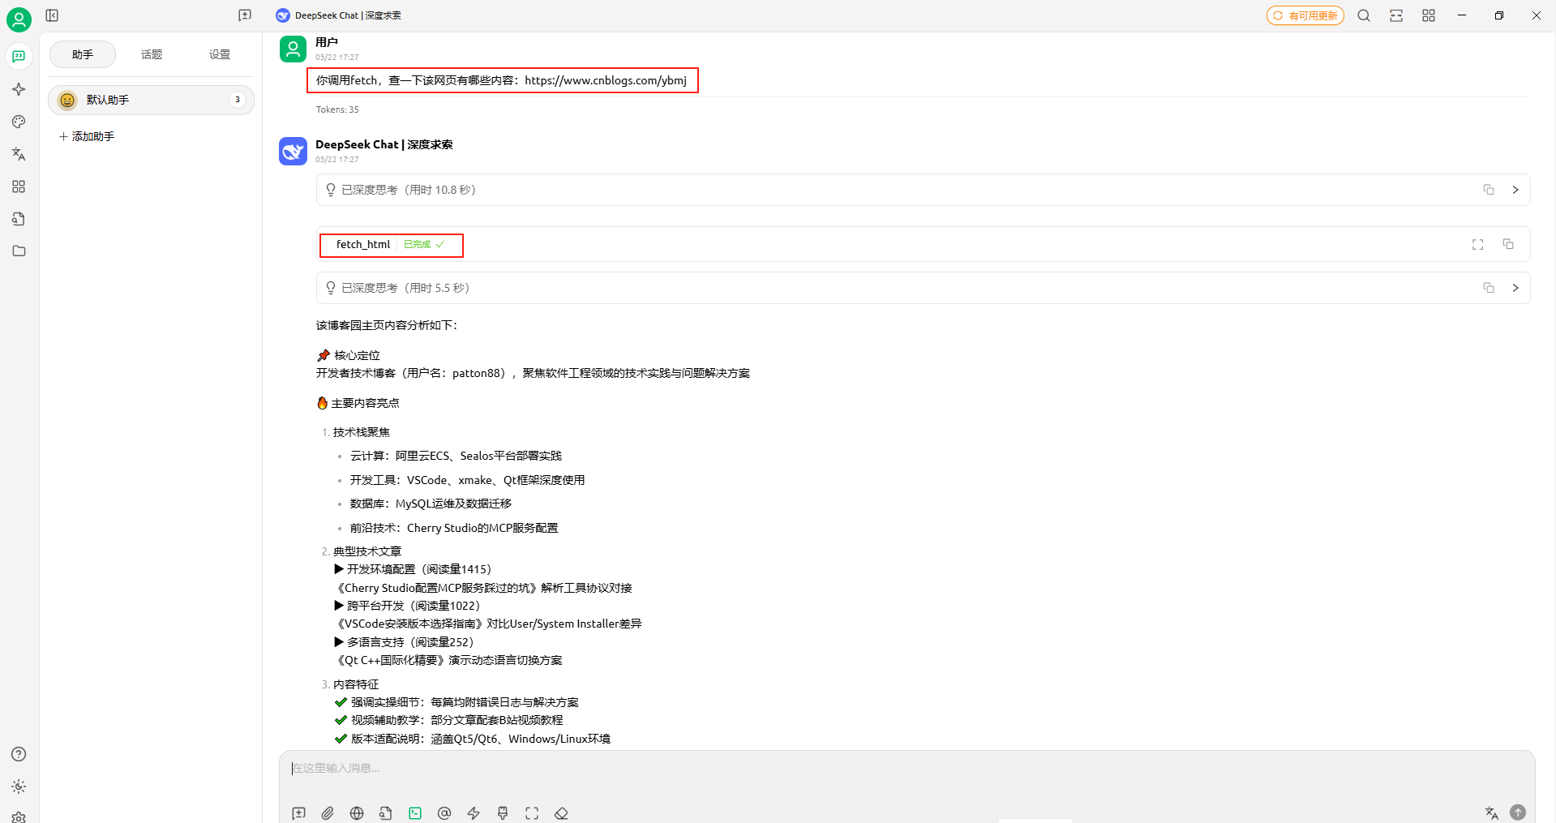1556x823 pixels.
Task: Click the @ mention model icon
Action: tap(444, 813)
